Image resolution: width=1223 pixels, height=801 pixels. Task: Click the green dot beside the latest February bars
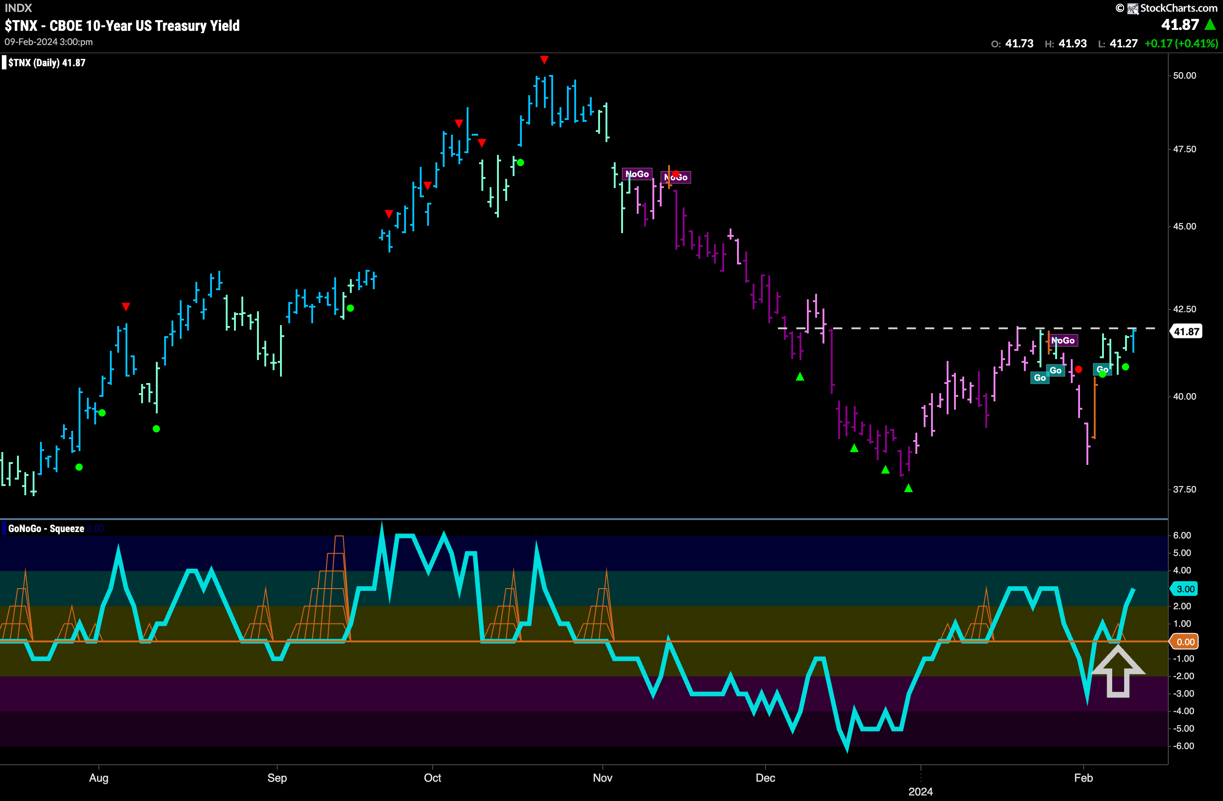(1126, 367)
